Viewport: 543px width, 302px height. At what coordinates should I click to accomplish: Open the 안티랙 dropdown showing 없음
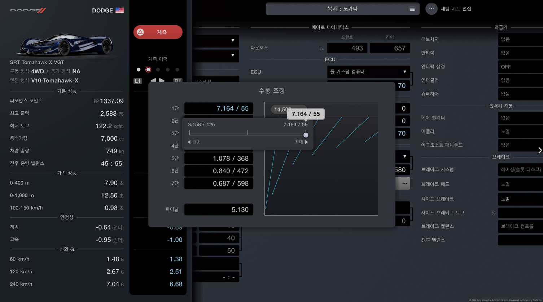[x=520, y=53]
